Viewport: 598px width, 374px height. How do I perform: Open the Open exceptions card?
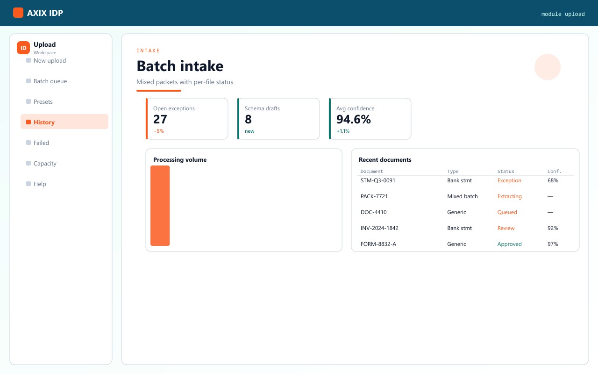187,119
